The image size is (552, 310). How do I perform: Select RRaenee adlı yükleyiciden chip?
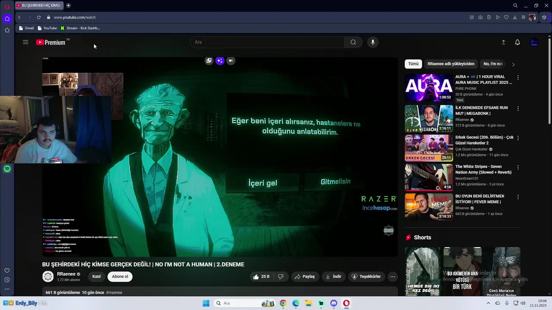point(451,64)
